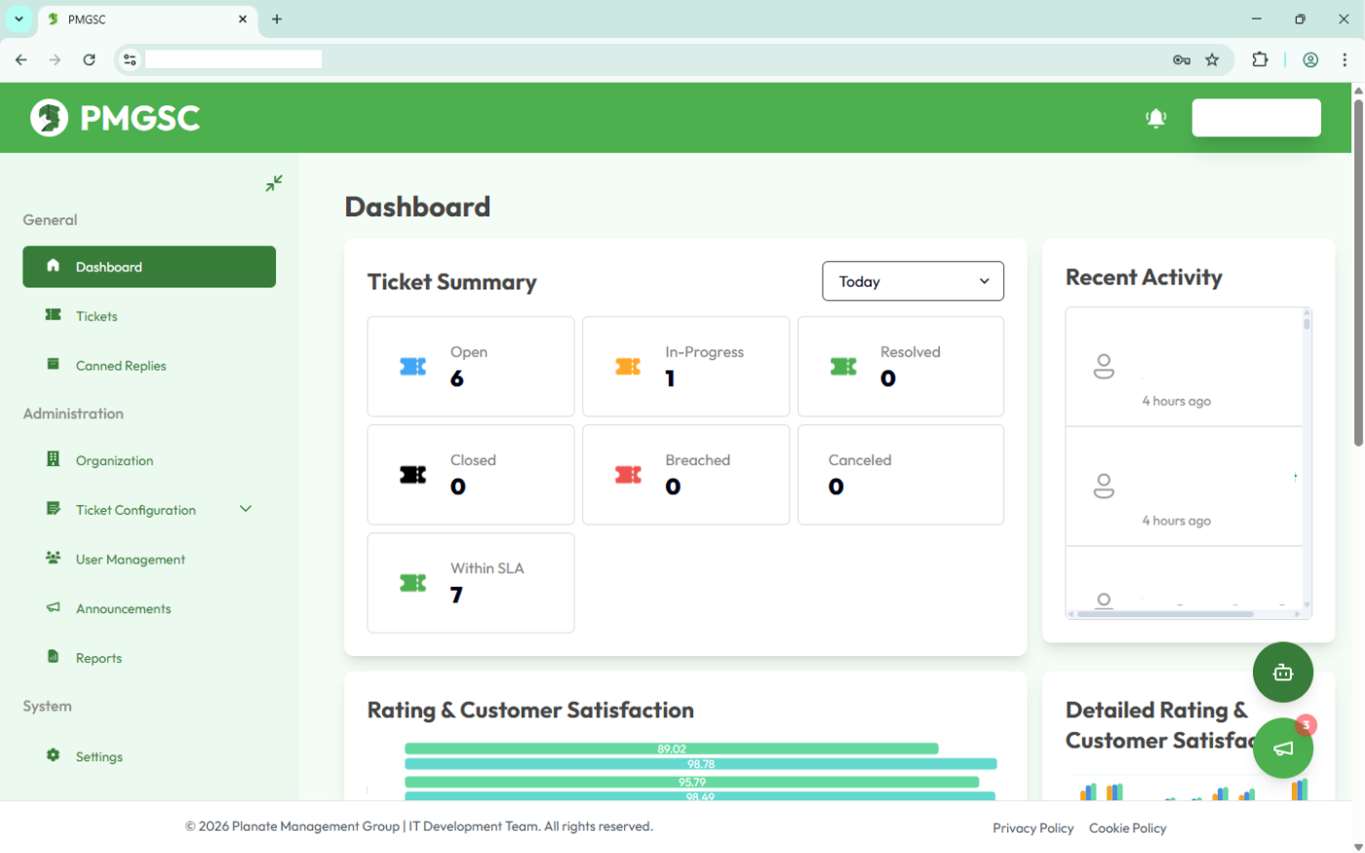
Task: Open the browser Extensions puzzle icon
Action: [1260, 59]
